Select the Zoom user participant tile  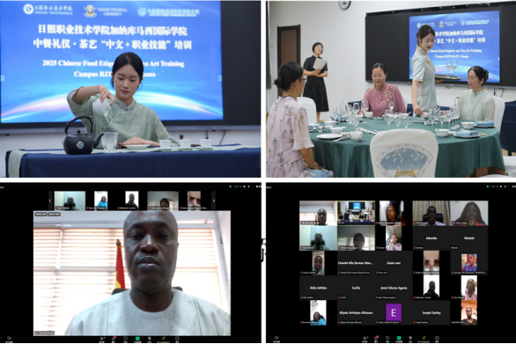tap(394, 263)
